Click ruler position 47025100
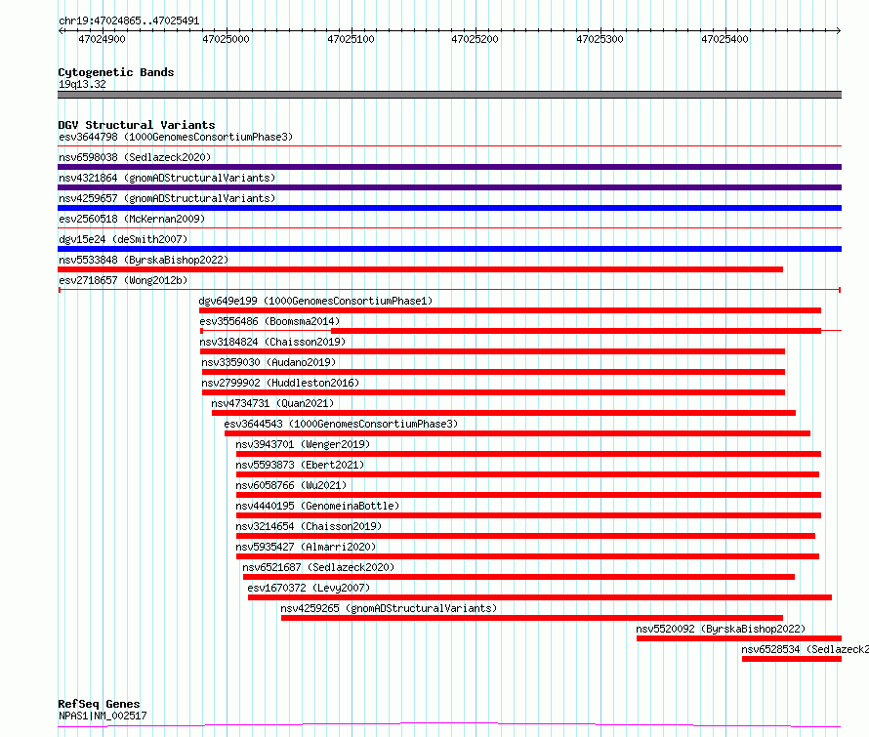 351,39
